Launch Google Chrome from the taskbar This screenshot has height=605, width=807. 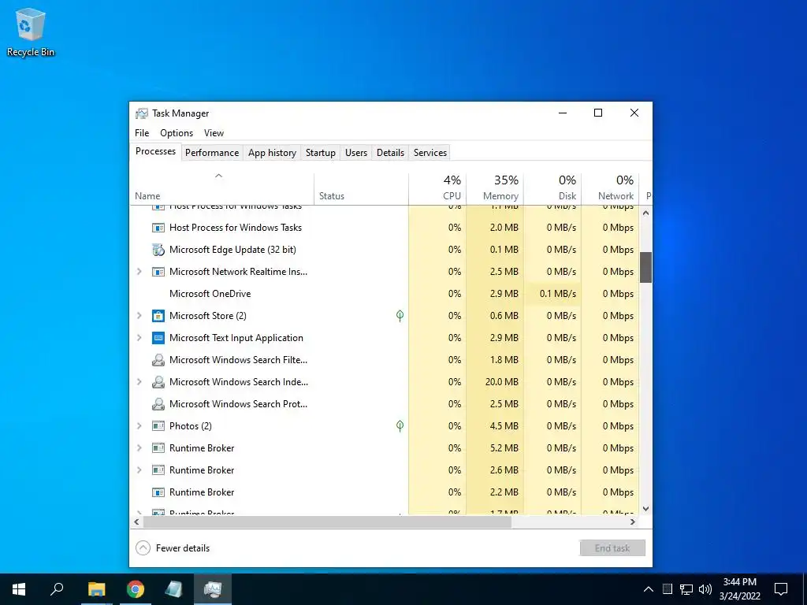click(136, 589)
